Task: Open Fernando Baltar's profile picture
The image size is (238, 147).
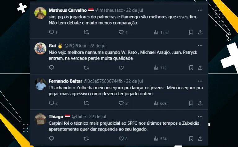Action: (x=41, y=84)
